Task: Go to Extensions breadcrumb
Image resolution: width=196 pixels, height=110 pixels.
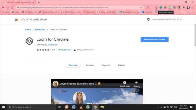Action: 40,30
